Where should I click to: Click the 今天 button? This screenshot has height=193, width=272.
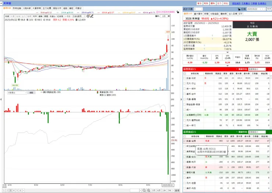[269, 9]
